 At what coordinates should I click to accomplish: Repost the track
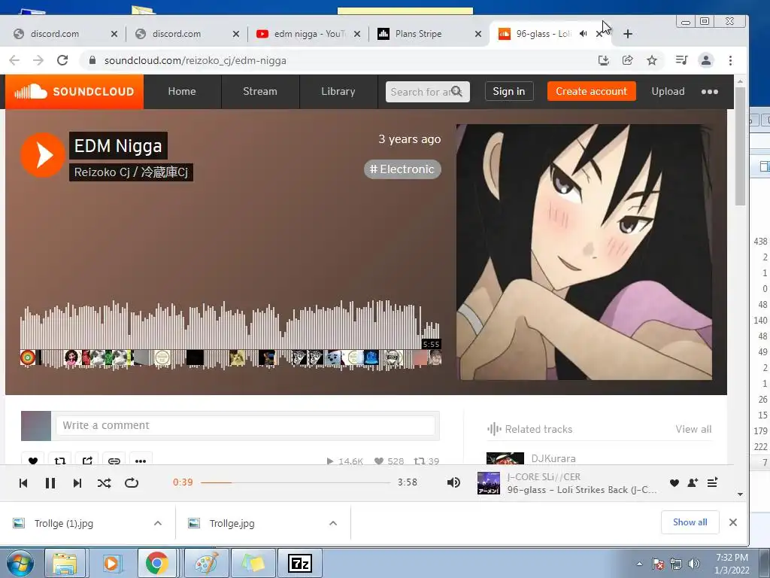pyautogui.click(x=60, y=461)
